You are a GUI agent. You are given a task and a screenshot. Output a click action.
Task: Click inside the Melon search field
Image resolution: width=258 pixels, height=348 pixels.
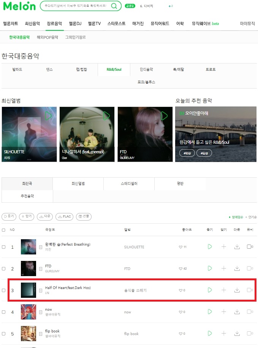pos(75,6)
